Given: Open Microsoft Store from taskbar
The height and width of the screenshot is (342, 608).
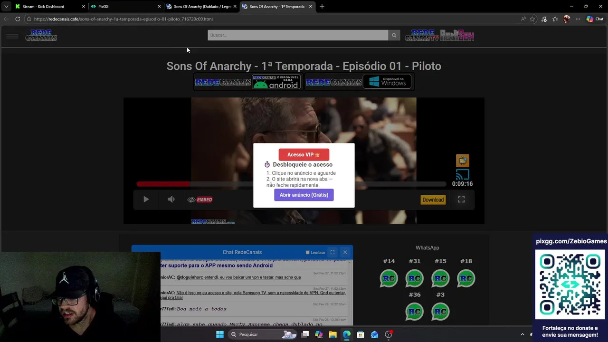Looking at the screenshot, I should [361, 334].
